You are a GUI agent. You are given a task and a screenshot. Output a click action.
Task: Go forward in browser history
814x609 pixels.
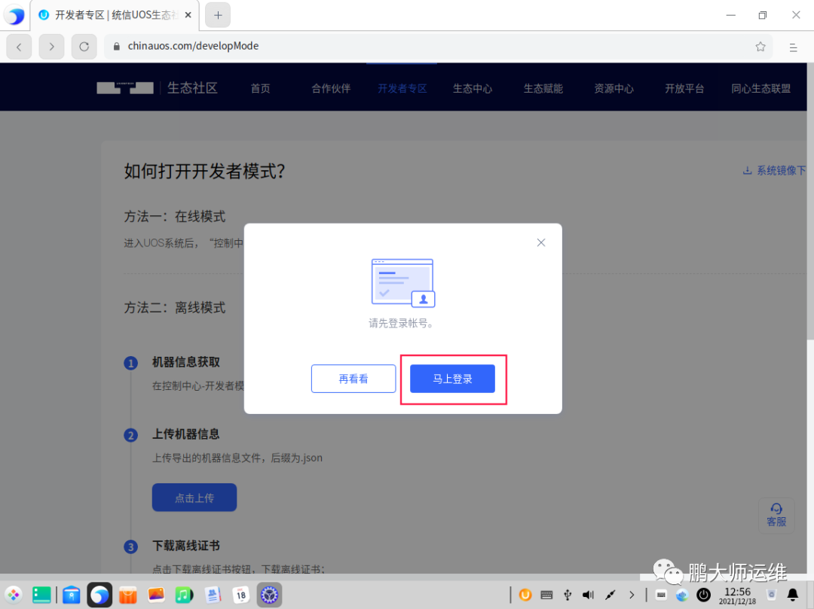(51, 47)
